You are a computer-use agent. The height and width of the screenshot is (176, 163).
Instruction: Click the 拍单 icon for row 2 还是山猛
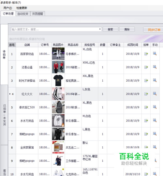[146, 67]
